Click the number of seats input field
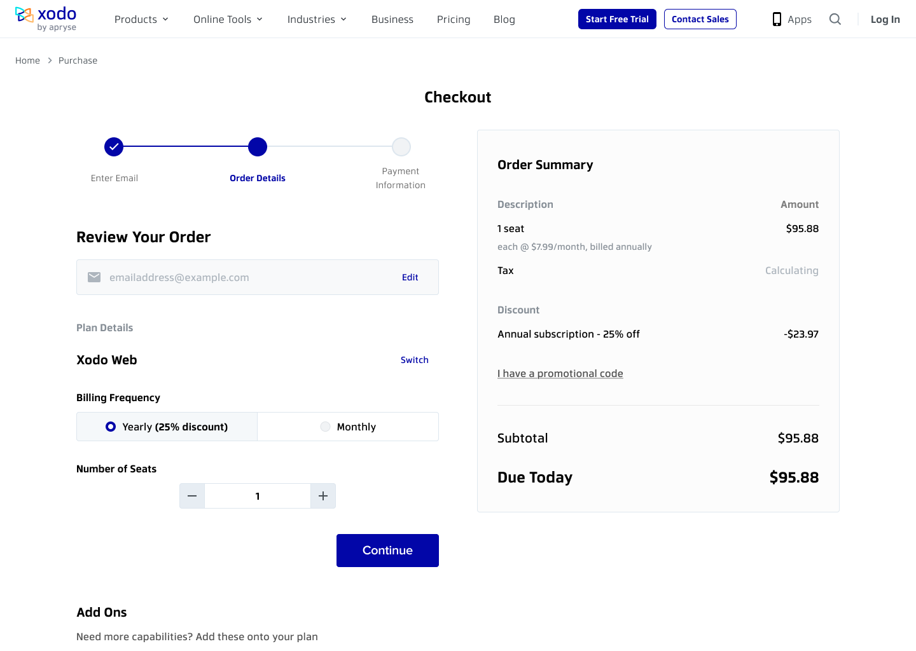This screenshot has width=916, height=651. click(x=258, y=496)
